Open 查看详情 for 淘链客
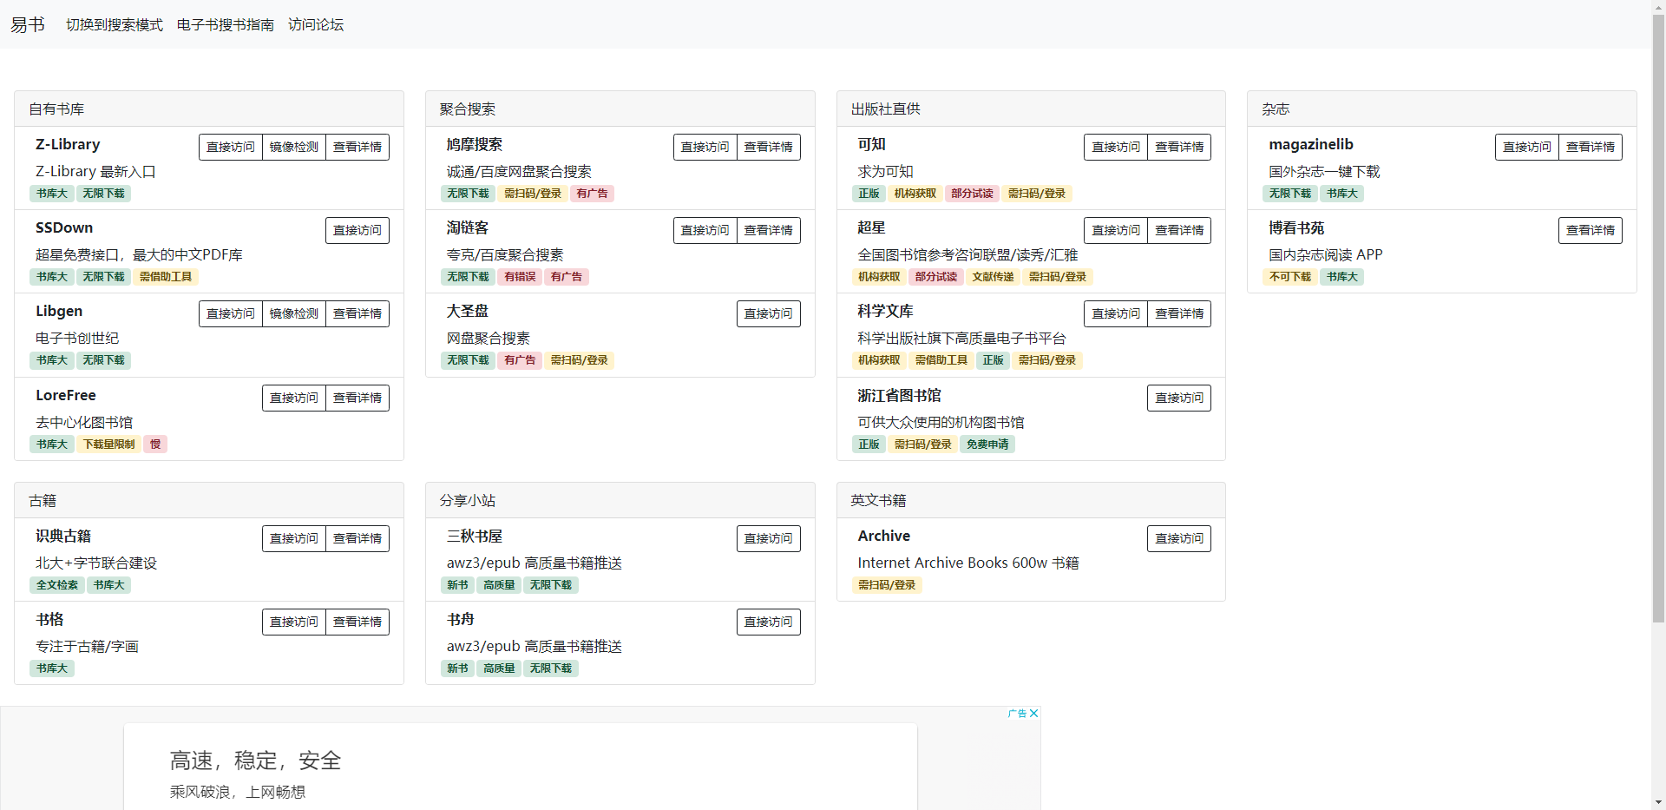 [769, 230]
